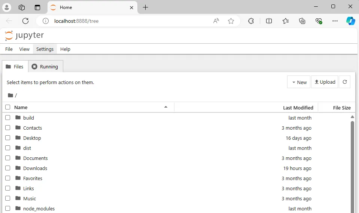The width and height of the screenshot is (359, 213).
Task: Open browser extensions puzzle icon
Action: pyautogui.click(x=251, y=21)
